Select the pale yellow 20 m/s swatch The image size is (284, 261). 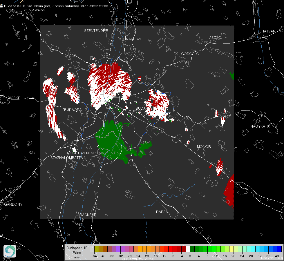[x=232, y=249]
